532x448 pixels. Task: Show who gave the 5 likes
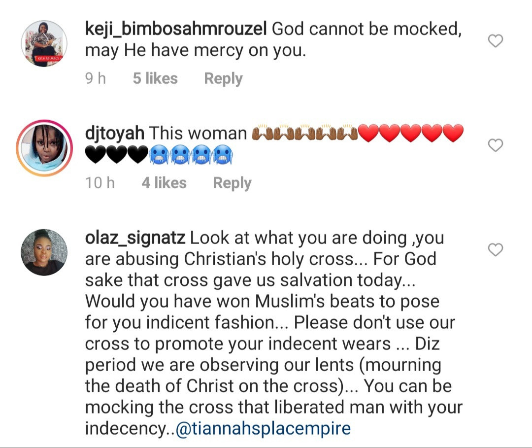[155, 79]
